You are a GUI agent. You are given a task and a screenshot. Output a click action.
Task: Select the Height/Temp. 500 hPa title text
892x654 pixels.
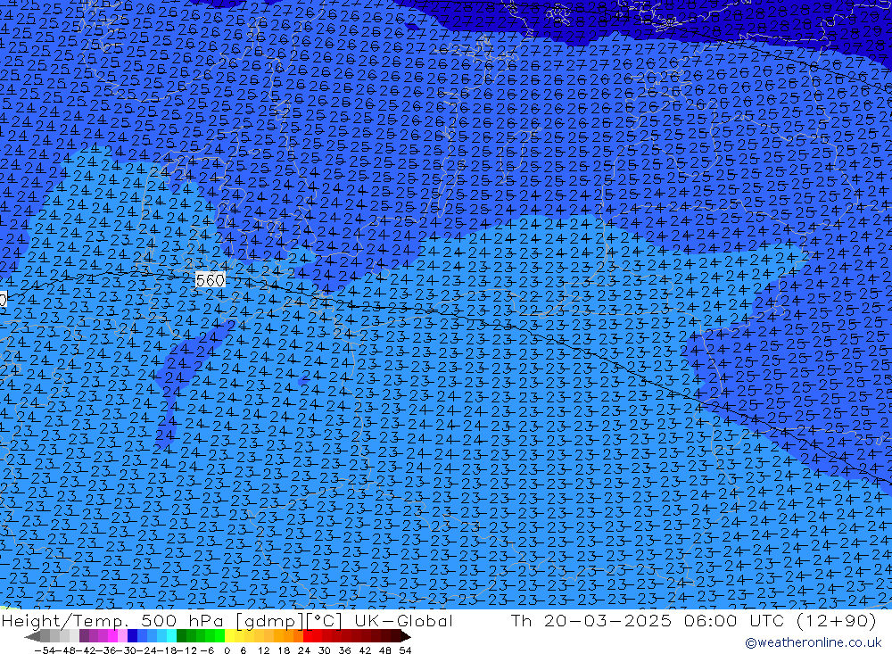tap(111, 620)
